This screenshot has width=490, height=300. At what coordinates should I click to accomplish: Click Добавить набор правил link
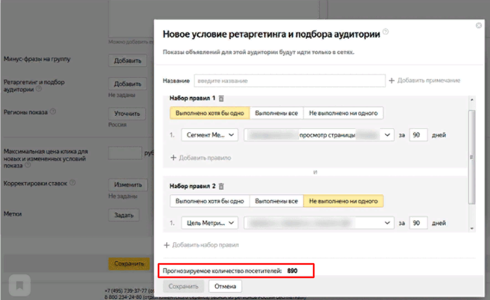coord(201,245)
